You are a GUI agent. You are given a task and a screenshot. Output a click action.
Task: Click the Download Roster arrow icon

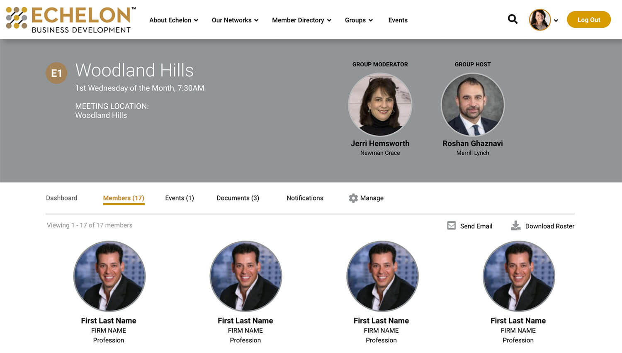pos(515,225)
